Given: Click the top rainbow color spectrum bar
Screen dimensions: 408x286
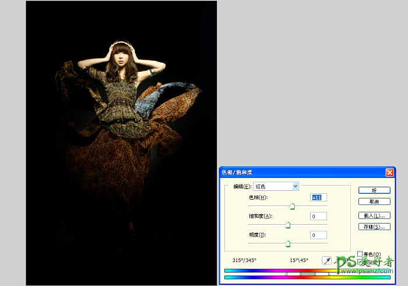Looking at the screenshot, I should [x=262, y=270].
